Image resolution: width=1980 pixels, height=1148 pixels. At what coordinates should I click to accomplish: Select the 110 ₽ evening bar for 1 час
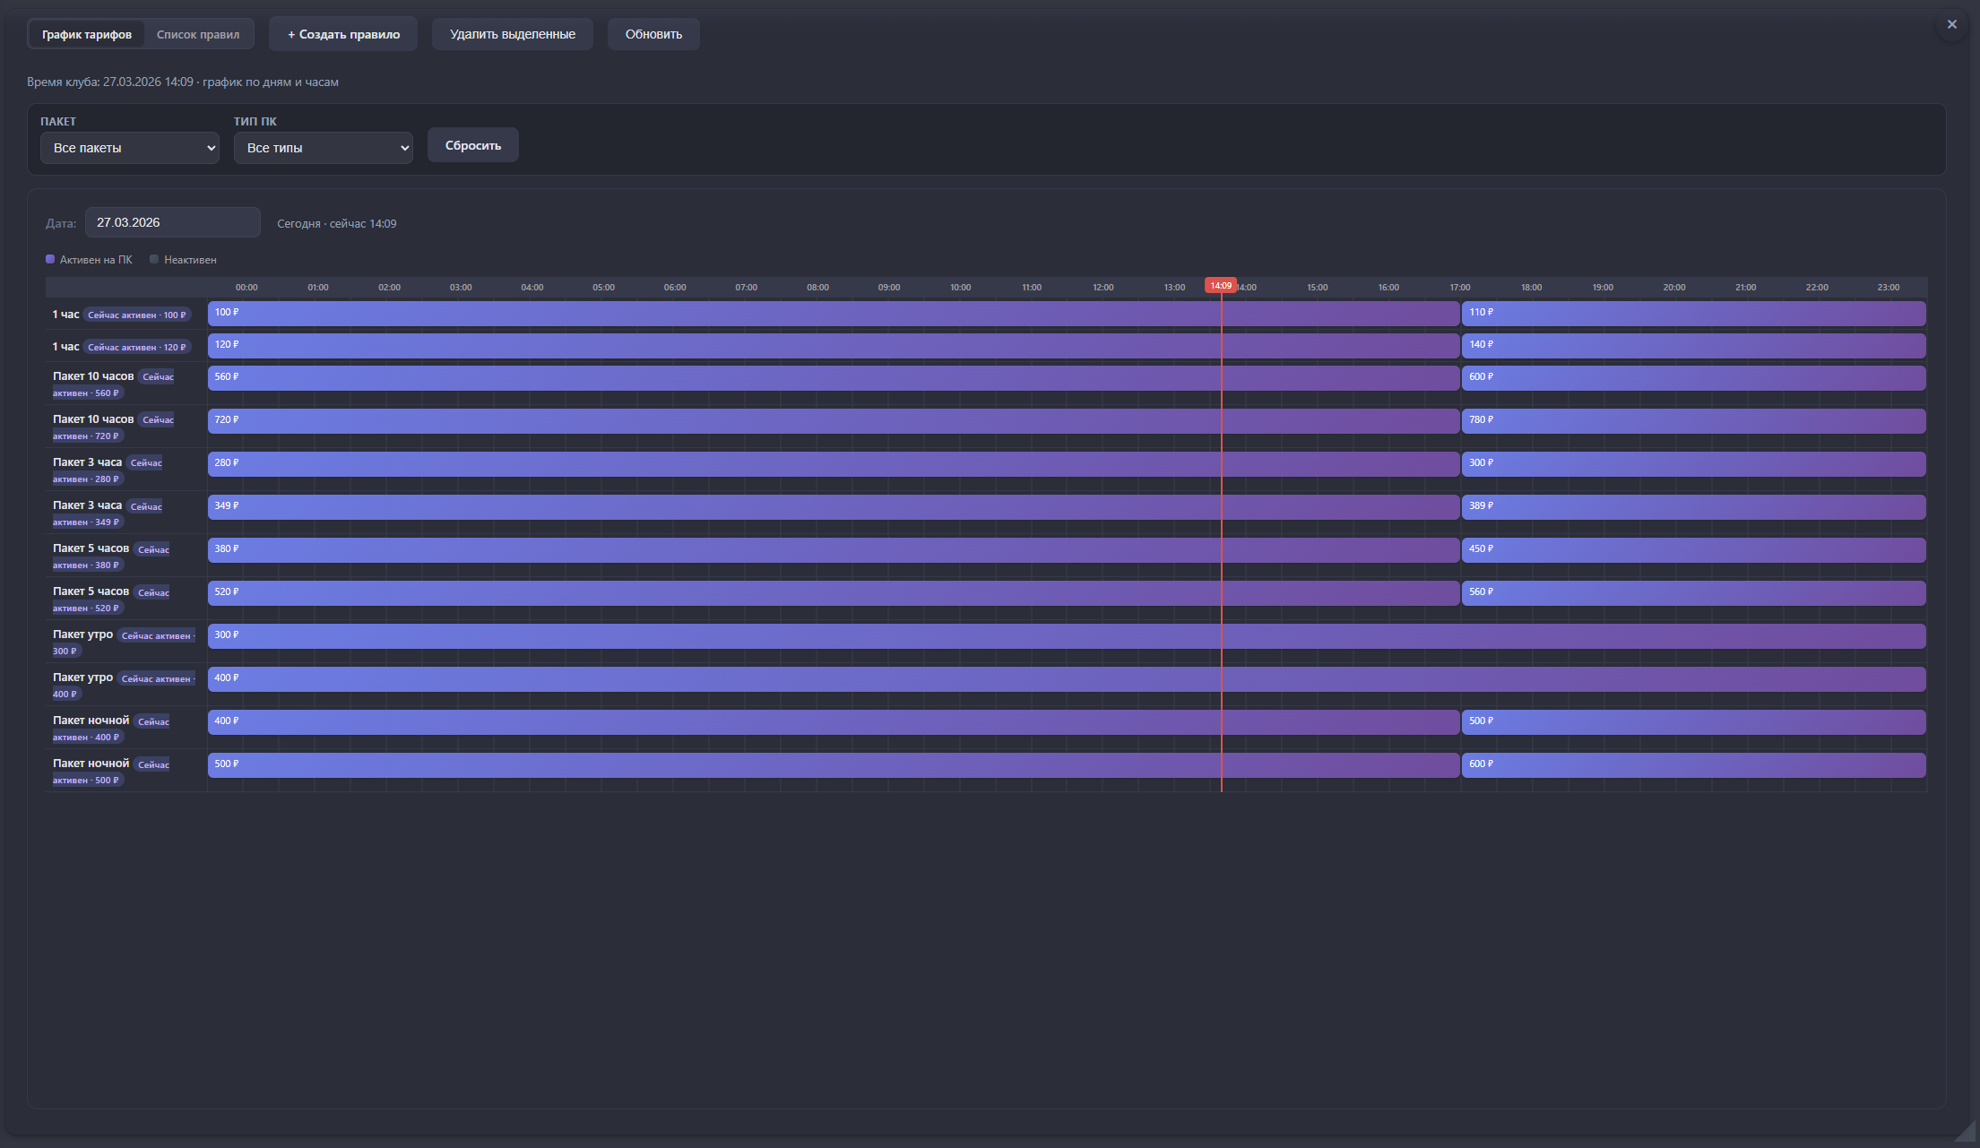click(1692, 313)
